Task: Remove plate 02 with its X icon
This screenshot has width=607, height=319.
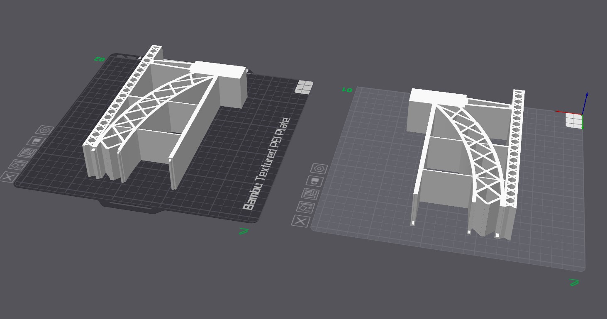Action: click(8, 176)
